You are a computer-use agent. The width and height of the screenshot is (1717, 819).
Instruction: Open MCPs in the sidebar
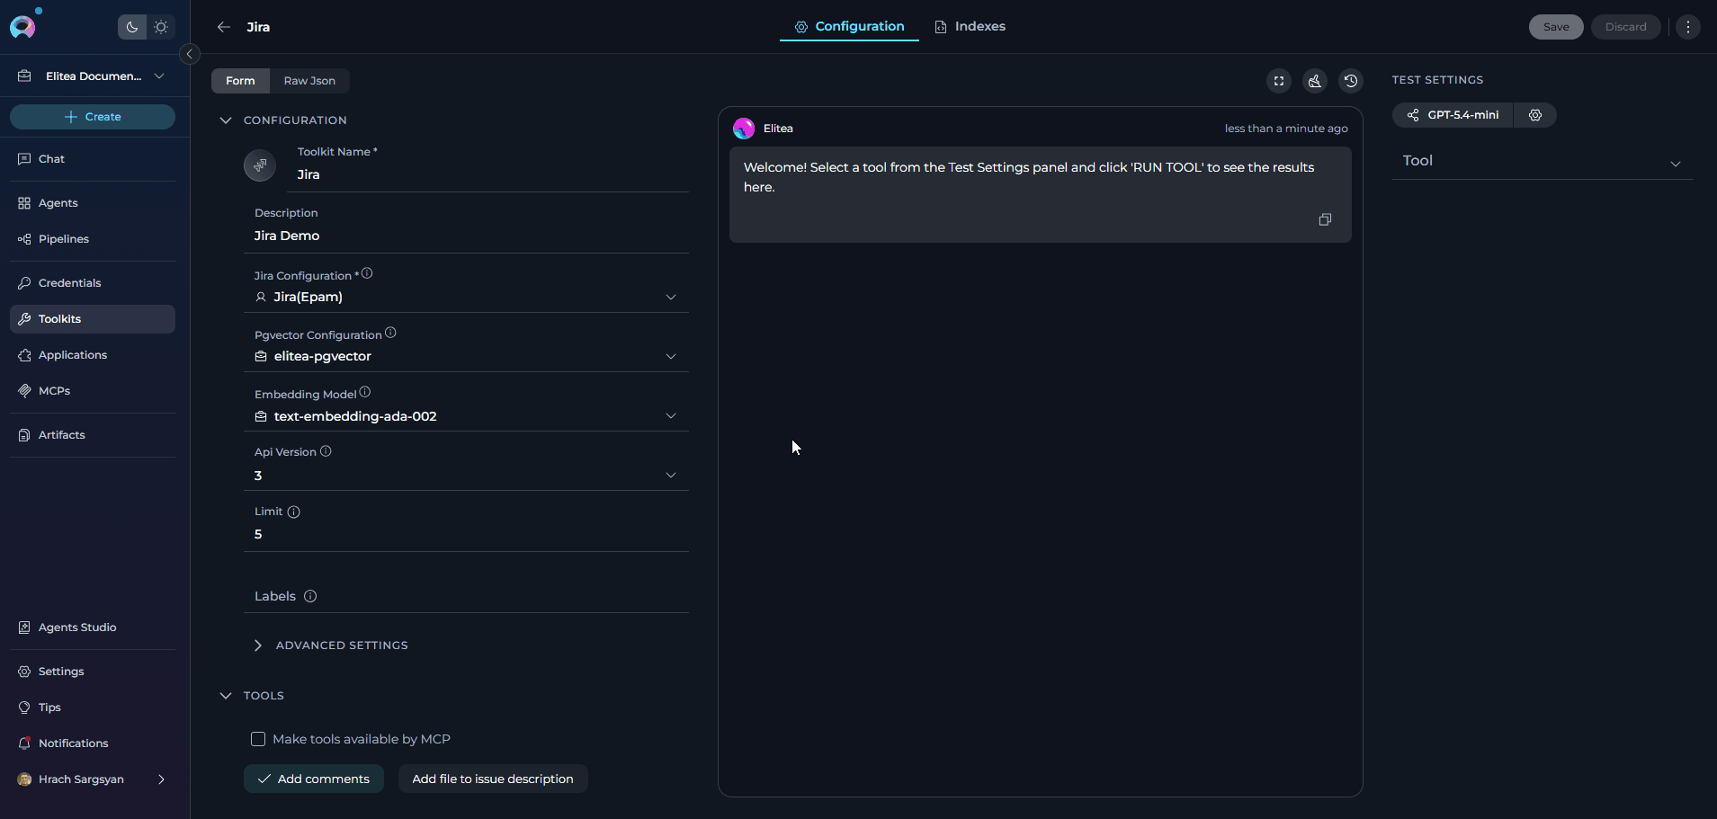[93, 391]
